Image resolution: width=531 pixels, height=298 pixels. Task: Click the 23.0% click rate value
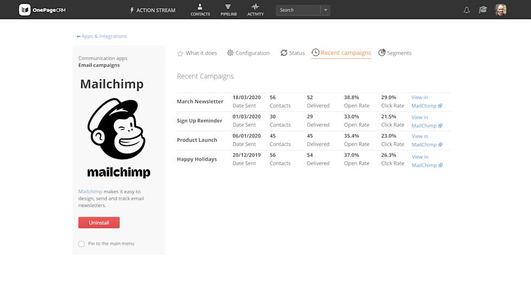389,136
